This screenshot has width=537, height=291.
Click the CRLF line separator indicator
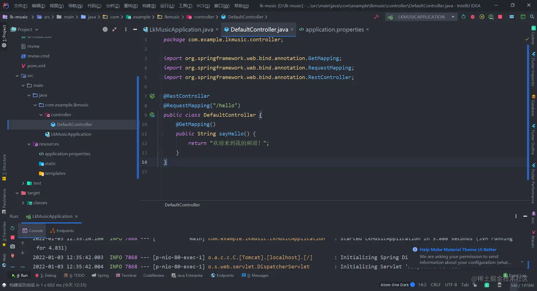tap(435, 285)
